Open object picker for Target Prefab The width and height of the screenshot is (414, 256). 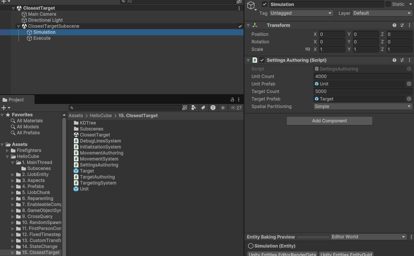409,99
